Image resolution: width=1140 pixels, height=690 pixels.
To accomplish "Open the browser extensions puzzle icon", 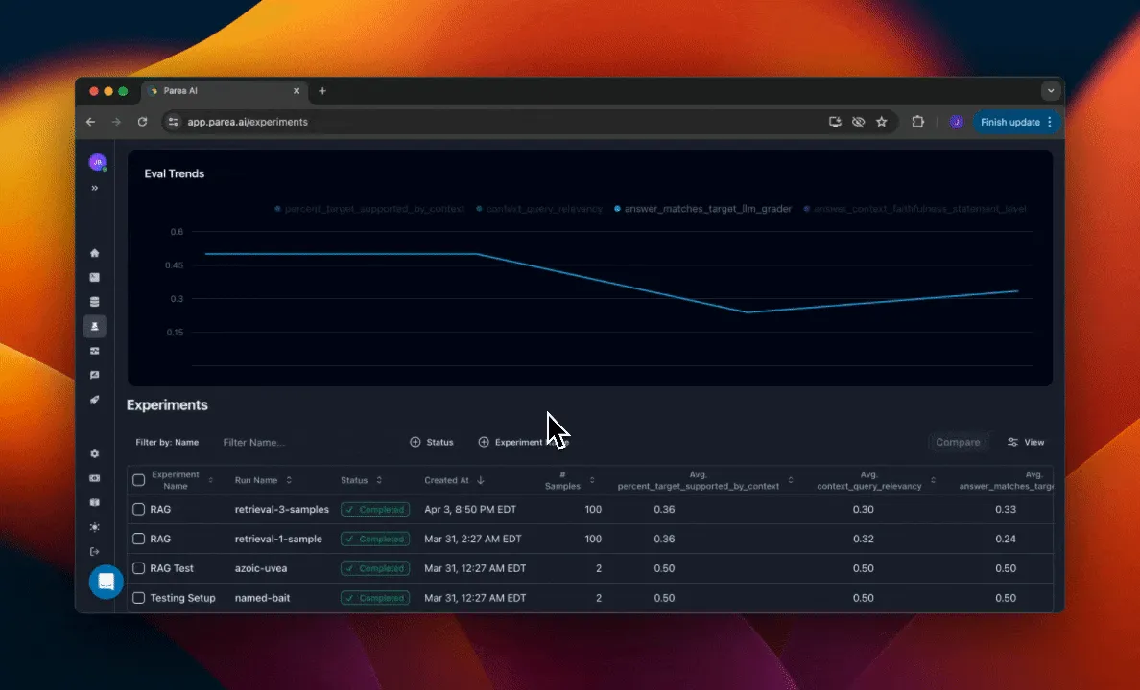I will point(918,122).
